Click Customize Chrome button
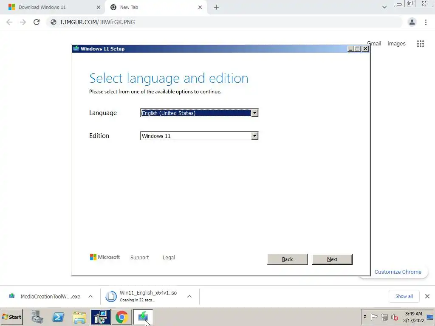Image resolution: width=435 pixels, height=326 pixels. (x=398, y=272)
